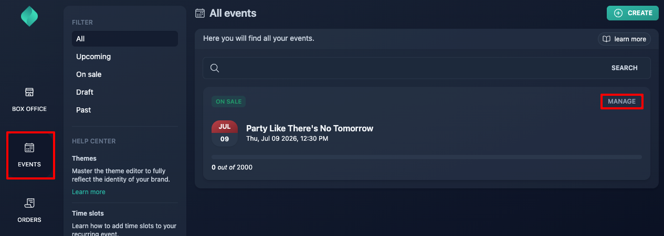This screenshot has height=236, width=664.
Task: Open the Orders receipt icon
Action: 29,203
